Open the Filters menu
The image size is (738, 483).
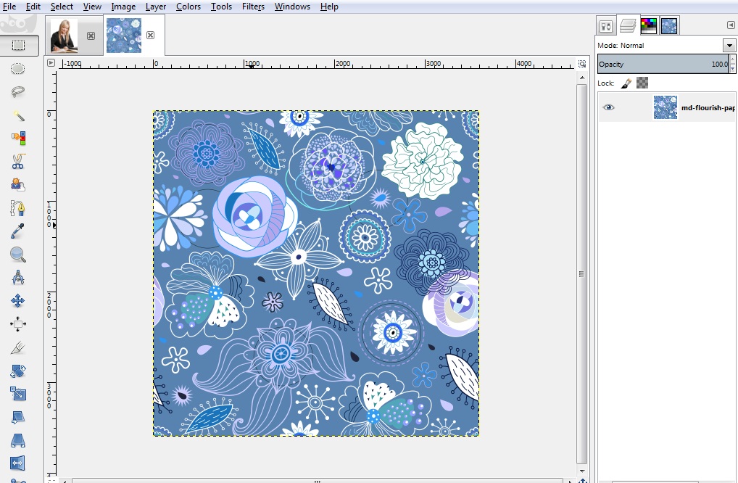click(x=253, y=7)
